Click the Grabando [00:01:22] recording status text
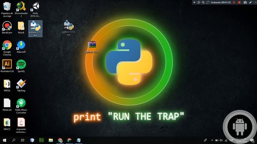Viewport: 257px width, 144px height. point(221,2)
